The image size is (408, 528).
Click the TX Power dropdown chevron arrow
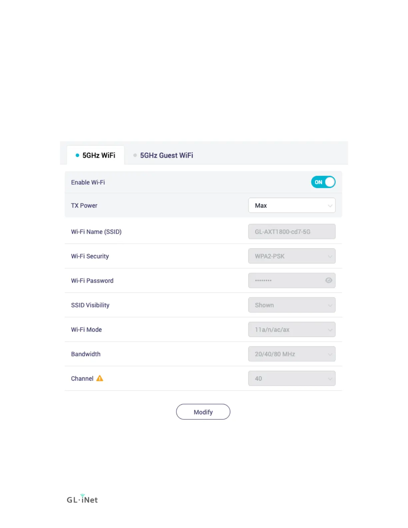point(330,206)
